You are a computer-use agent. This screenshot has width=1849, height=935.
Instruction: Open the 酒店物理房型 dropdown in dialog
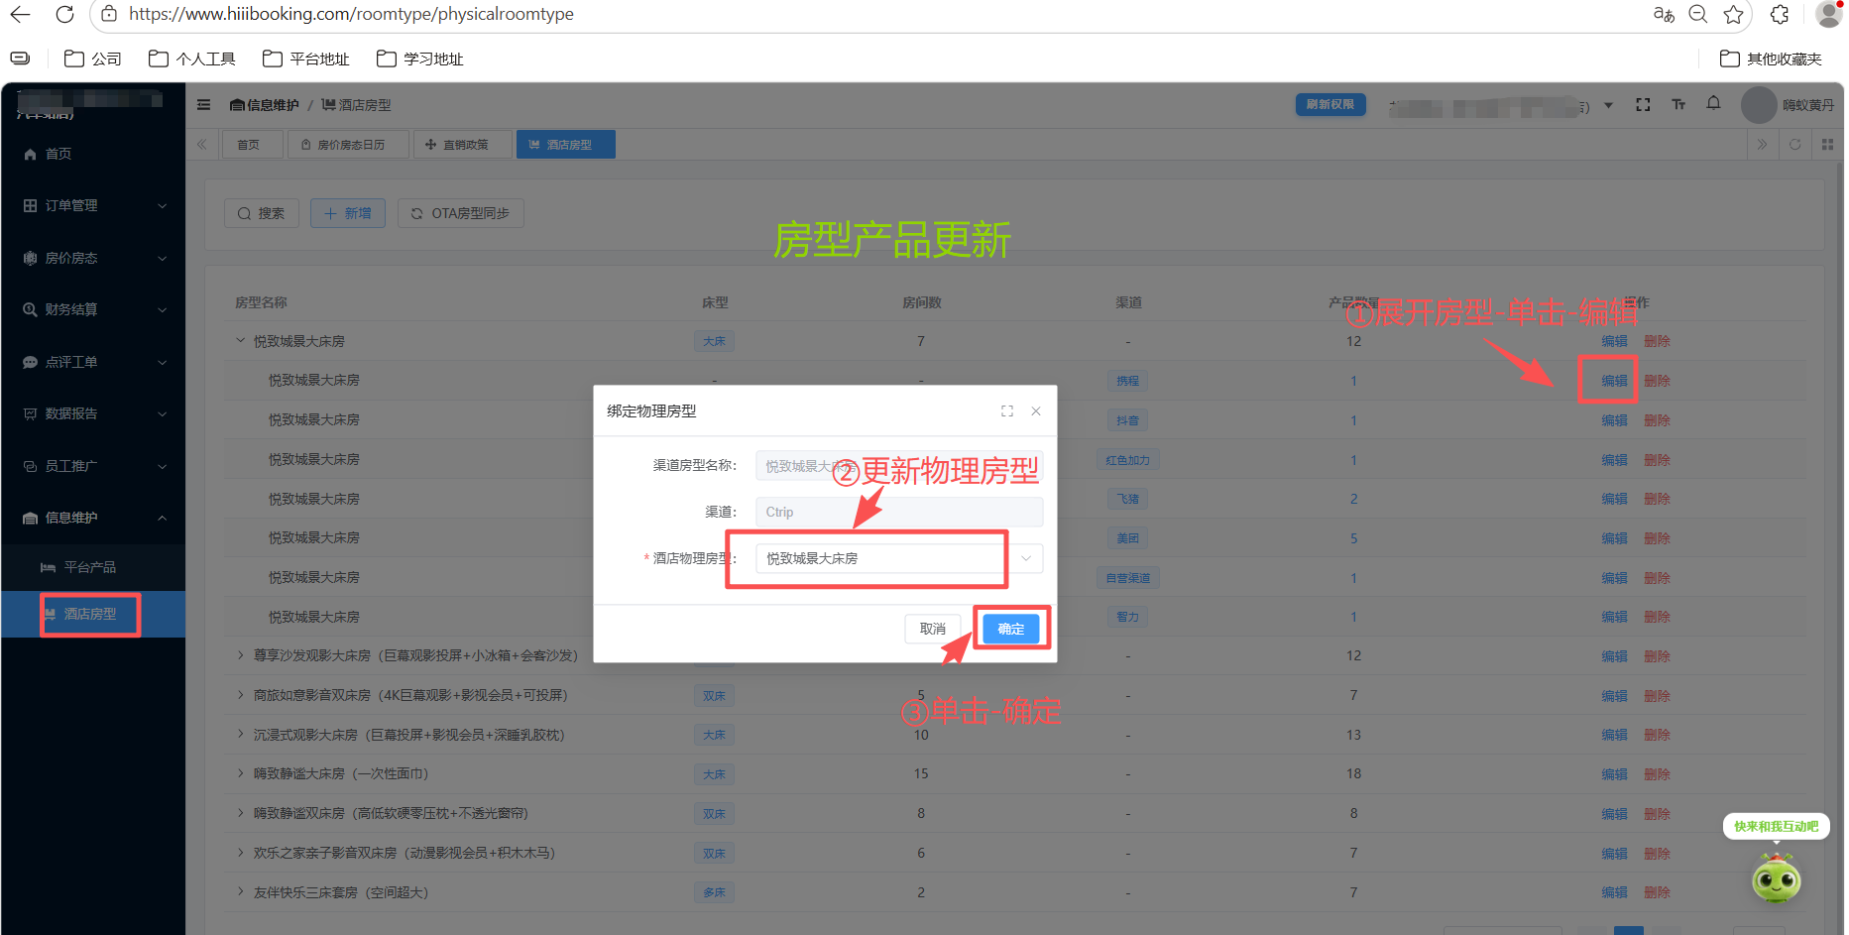[1026, 558]
